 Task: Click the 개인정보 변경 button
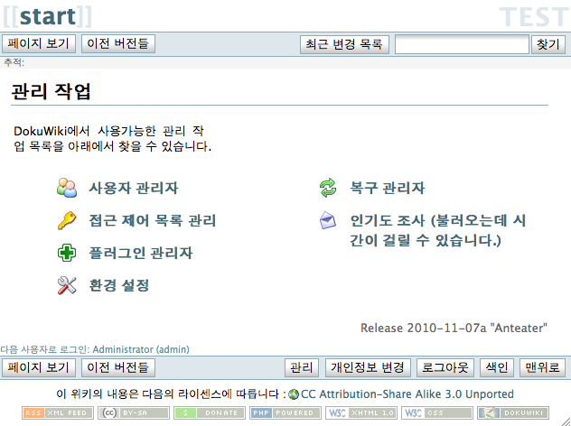point(368,367)
